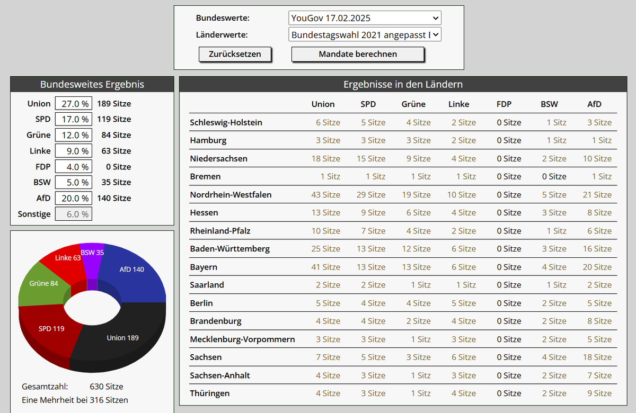Click the Grüne column header in Länder table
The width and height of the screenshot is (636, 413).
click(x=413, y=104)
